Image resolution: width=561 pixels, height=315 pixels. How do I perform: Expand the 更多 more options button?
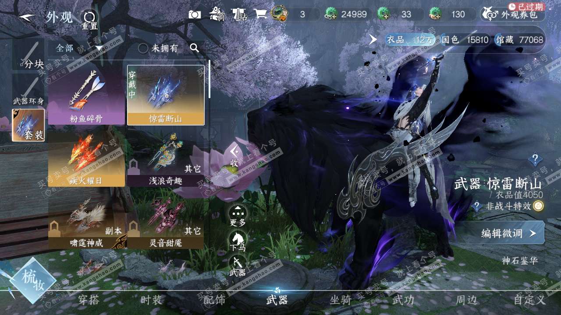(238, 215)
